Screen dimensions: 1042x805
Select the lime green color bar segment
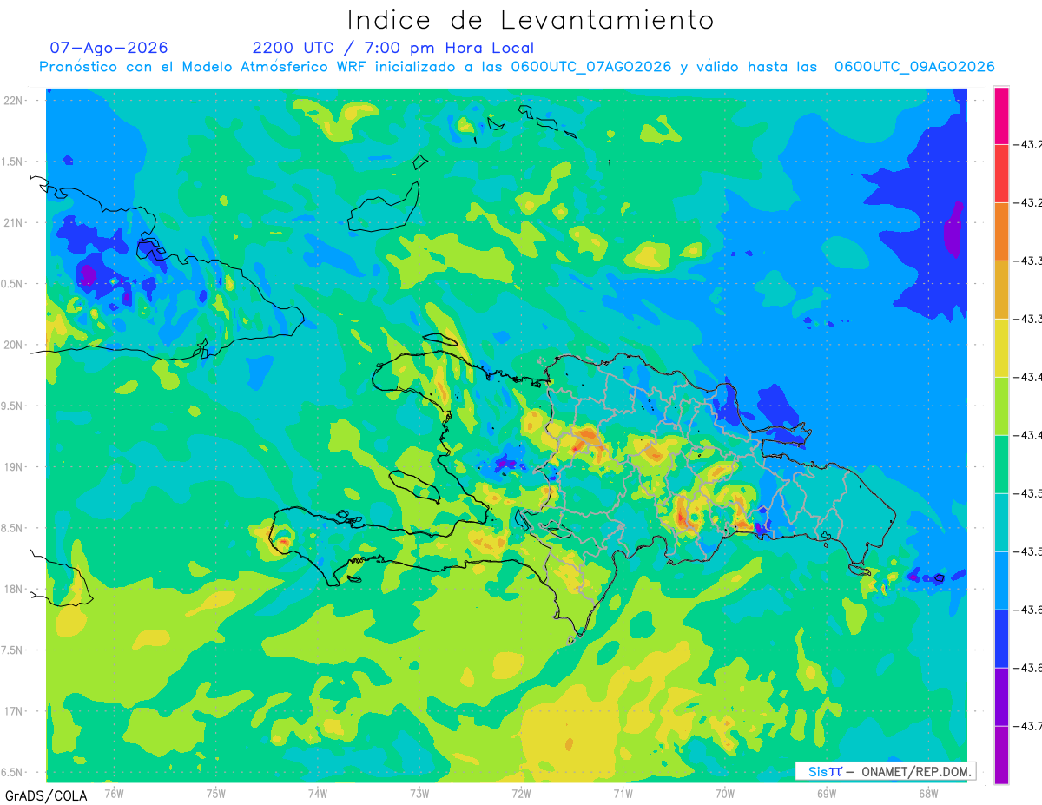(x=1001, y=406)
